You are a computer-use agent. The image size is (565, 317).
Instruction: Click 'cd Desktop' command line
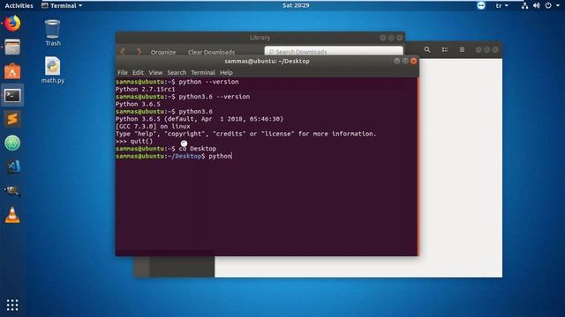(x=198, y=149)
